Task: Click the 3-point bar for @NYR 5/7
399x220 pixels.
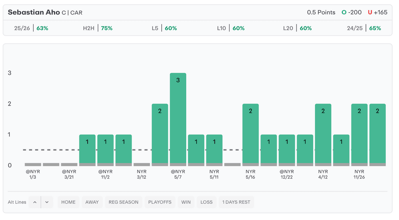Action: (178, 119)
